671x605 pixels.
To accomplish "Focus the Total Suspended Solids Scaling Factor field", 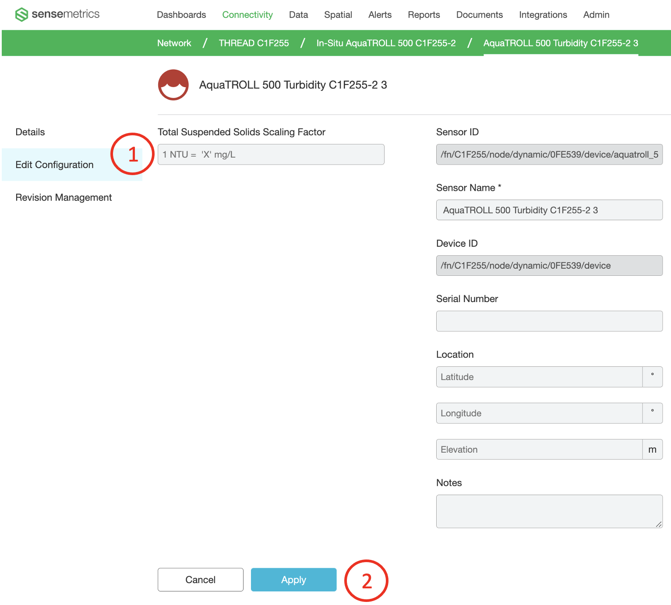I will pyautogui.click(x=271, y=155).
